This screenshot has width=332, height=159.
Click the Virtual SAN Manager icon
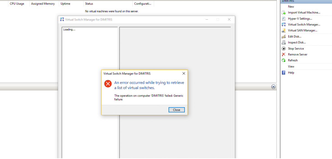(x=283, y=30)
